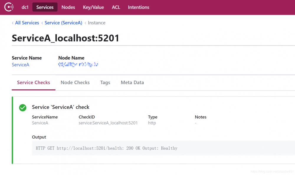Open the Intentions page
Viewport: 295px width, 175px height.
pyautogui.click(x=138, y=7)
